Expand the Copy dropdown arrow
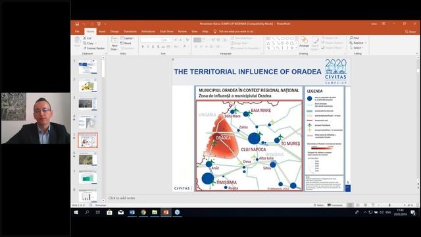Screen dimensions: 421x237 pyautogui.click(x=96, y=43)
